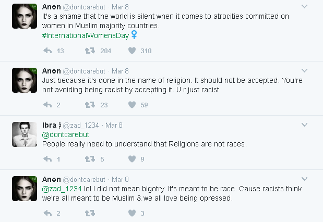Open the first tweet's options chevron

tap(305, 6)
